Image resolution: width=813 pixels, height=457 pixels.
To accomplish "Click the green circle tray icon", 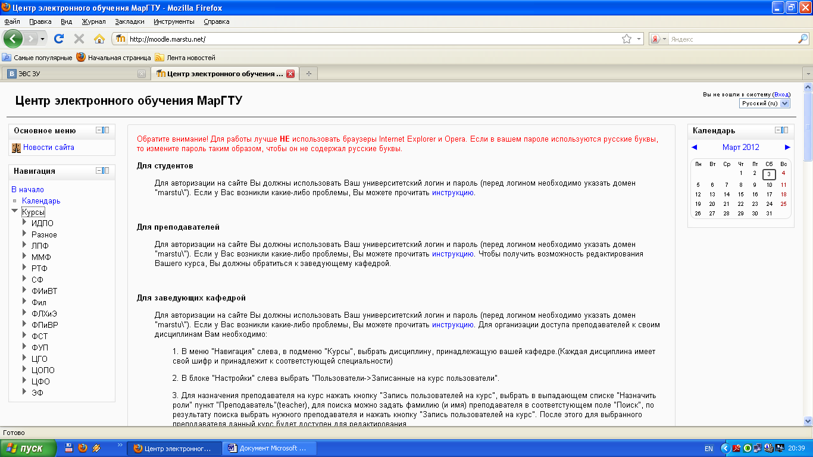I will coord(748,448).
